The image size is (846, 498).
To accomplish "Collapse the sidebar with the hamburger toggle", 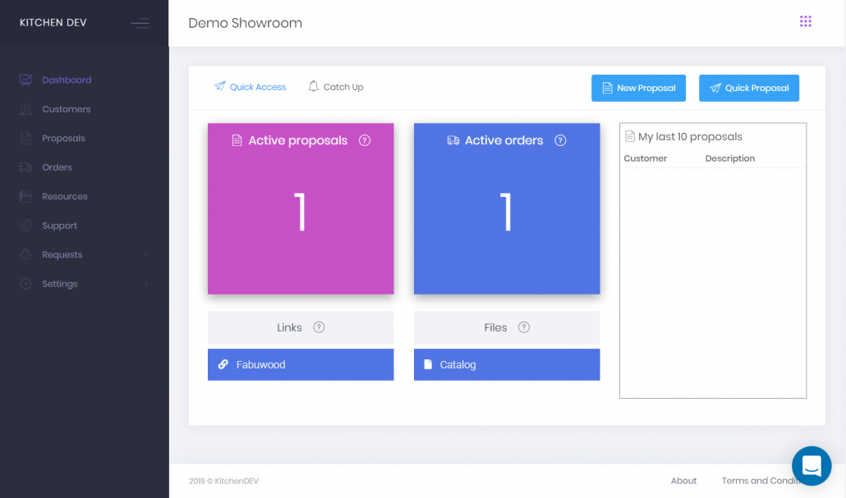I will (140, 22).
